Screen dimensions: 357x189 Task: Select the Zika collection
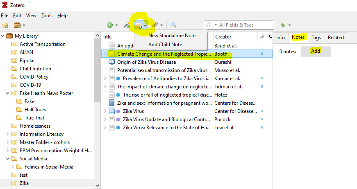pyautogui.click(x=47, y=183)
